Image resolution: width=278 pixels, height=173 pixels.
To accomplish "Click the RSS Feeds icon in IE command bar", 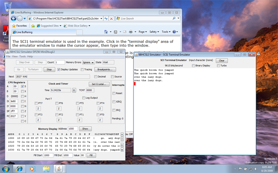I will pos(116,32).
